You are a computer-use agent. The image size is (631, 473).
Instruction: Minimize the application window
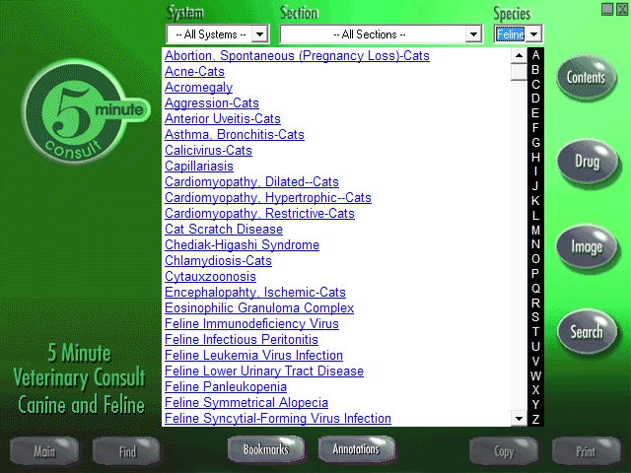(607, 9)
